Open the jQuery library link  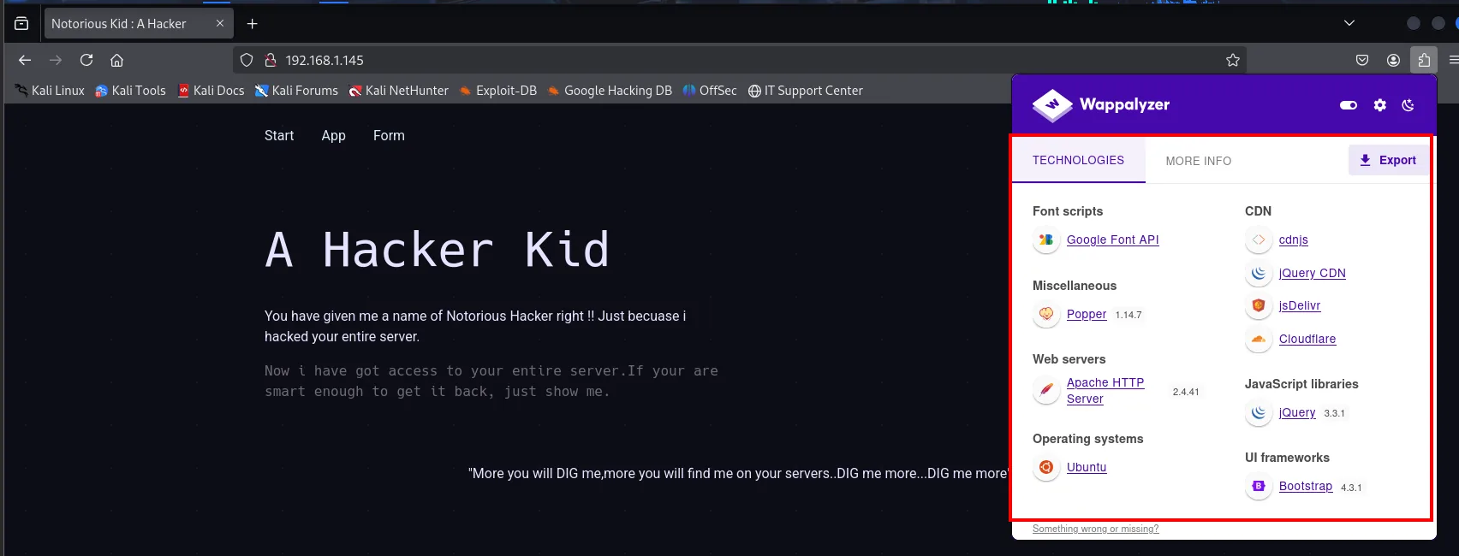(x=1296, y=412)
